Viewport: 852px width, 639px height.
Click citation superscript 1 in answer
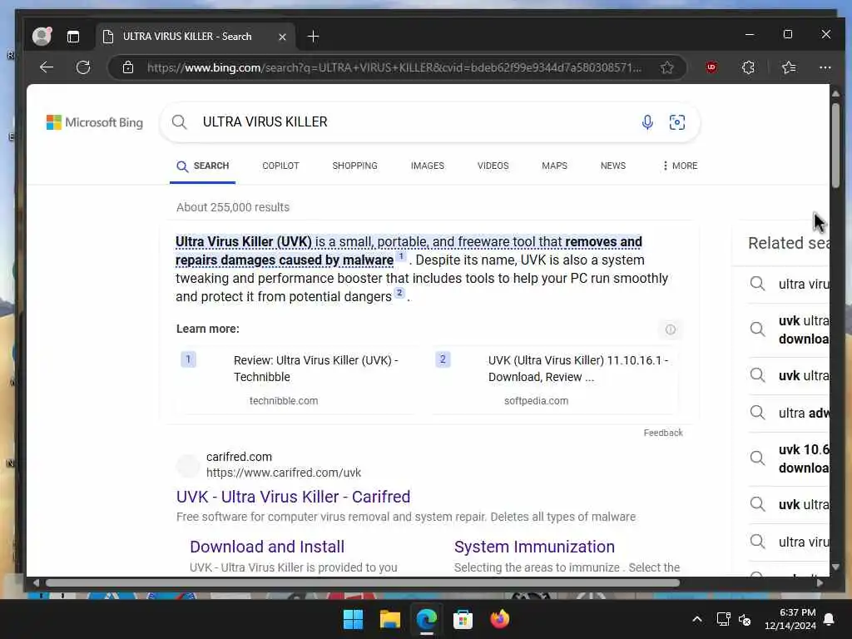(x=401, y=256)
